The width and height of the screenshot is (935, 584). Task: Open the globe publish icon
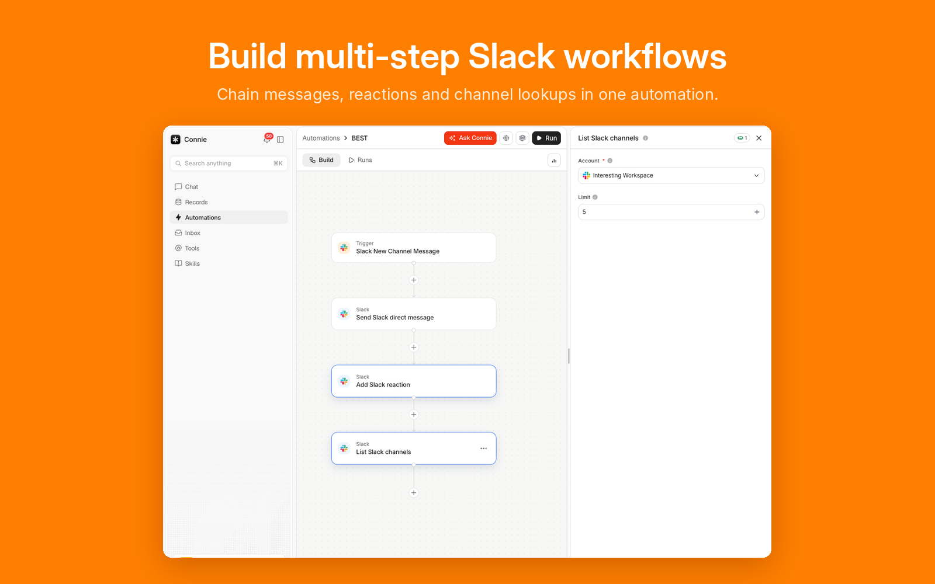506,138
